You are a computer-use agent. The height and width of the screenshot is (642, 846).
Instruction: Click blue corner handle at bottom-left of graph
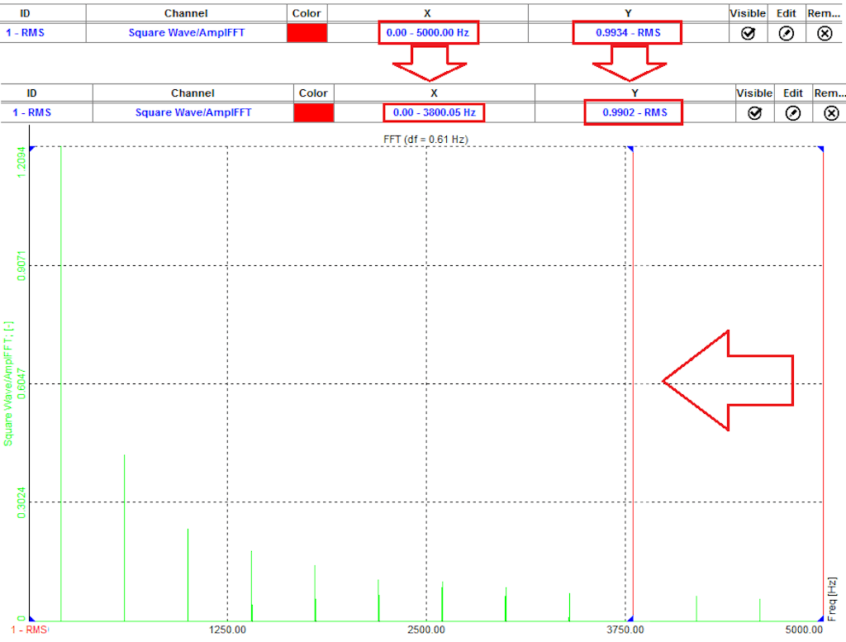pyautogui.click(x=32, y=618)
